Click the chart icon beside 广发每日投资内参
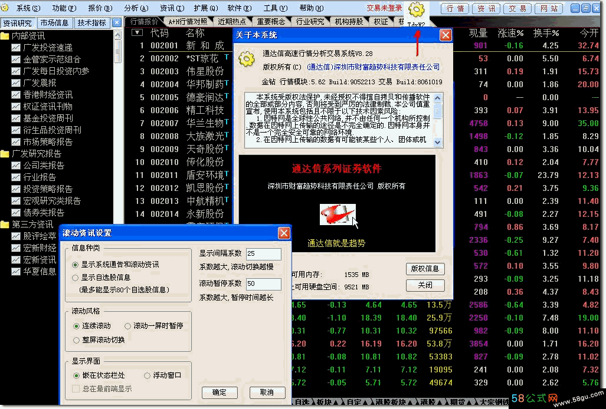 16,71
